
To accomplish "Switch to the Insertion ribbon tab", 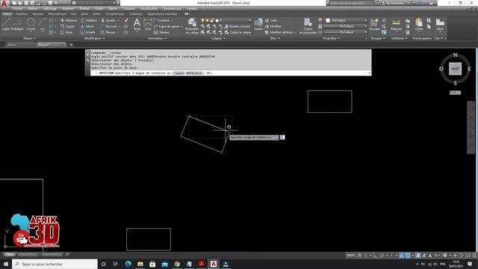I will (22, 14).
